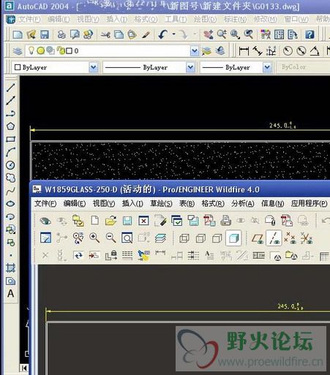Select the AutoCAD Ellipse tool

tap(10, 204)
